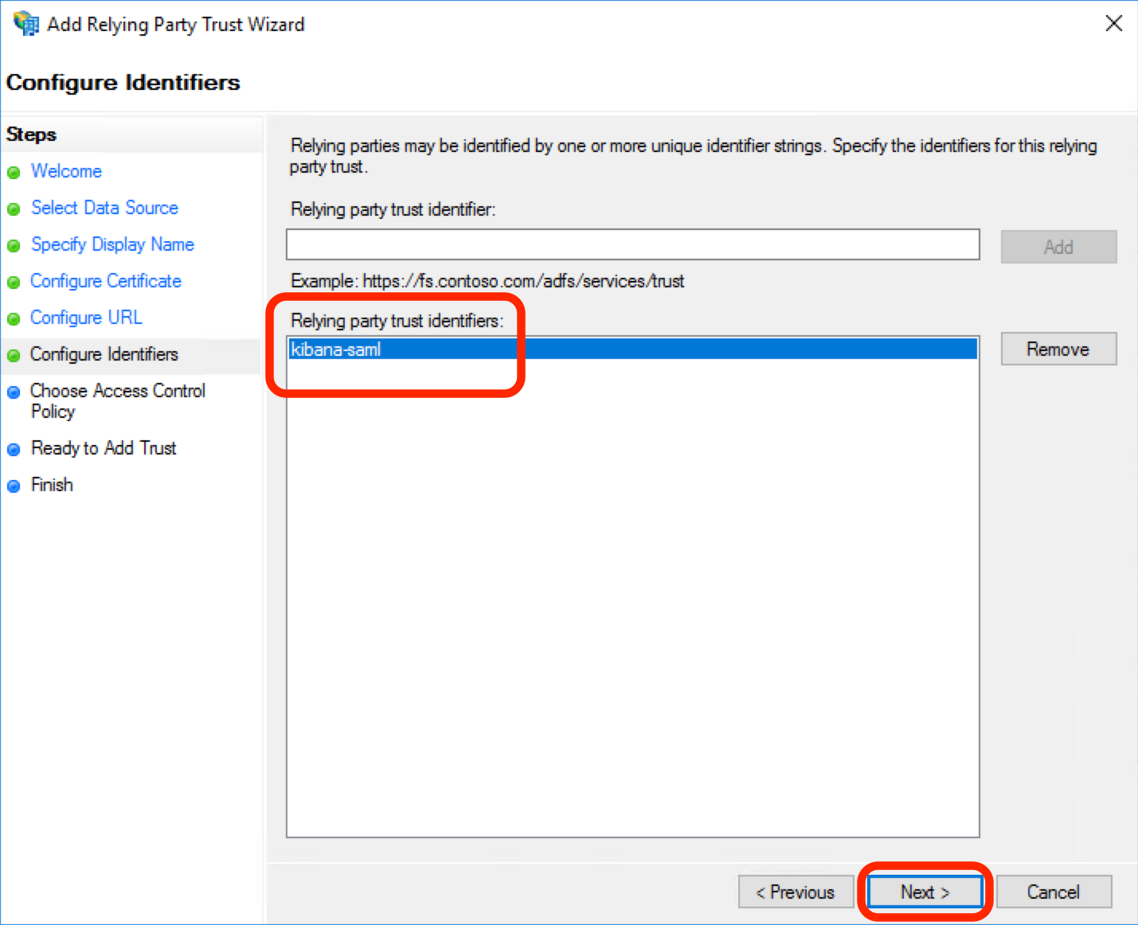This screenshot has height=925, width=1138.
Task: Click the green dot beside Configure Identifiers
Action: (x=14, y=355)
